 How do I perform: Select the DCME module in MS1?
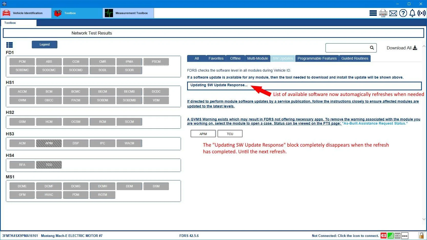(x=22, y=186)
